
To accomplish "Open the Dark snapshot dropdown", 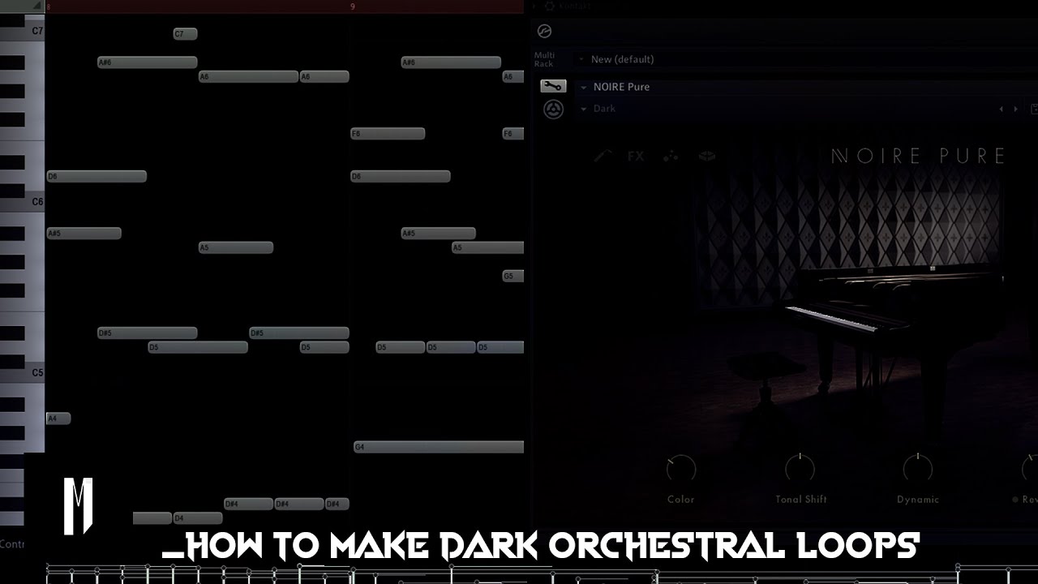I will [x=583, y=109].
